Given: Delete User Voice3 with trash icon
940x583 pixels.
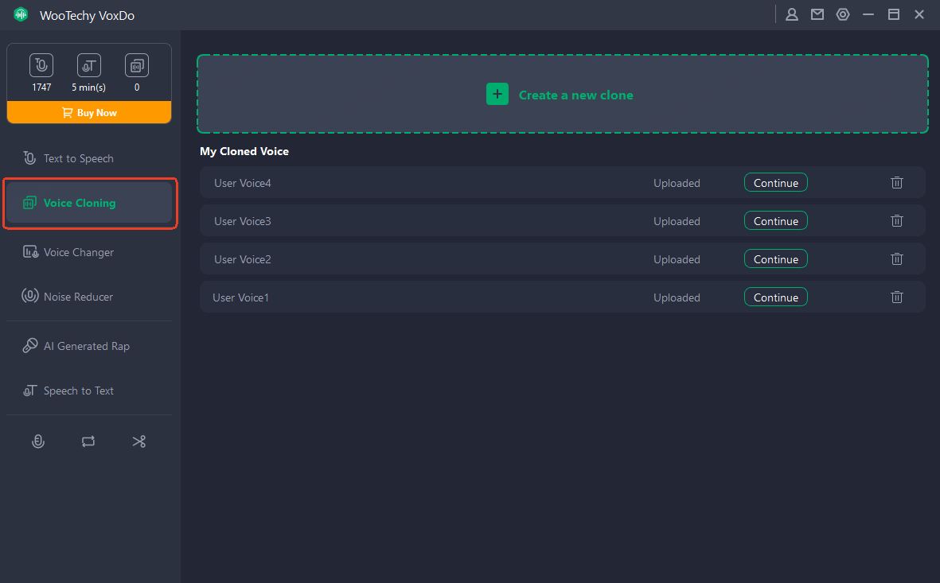Looking at the screenshot, I should 897,221.
